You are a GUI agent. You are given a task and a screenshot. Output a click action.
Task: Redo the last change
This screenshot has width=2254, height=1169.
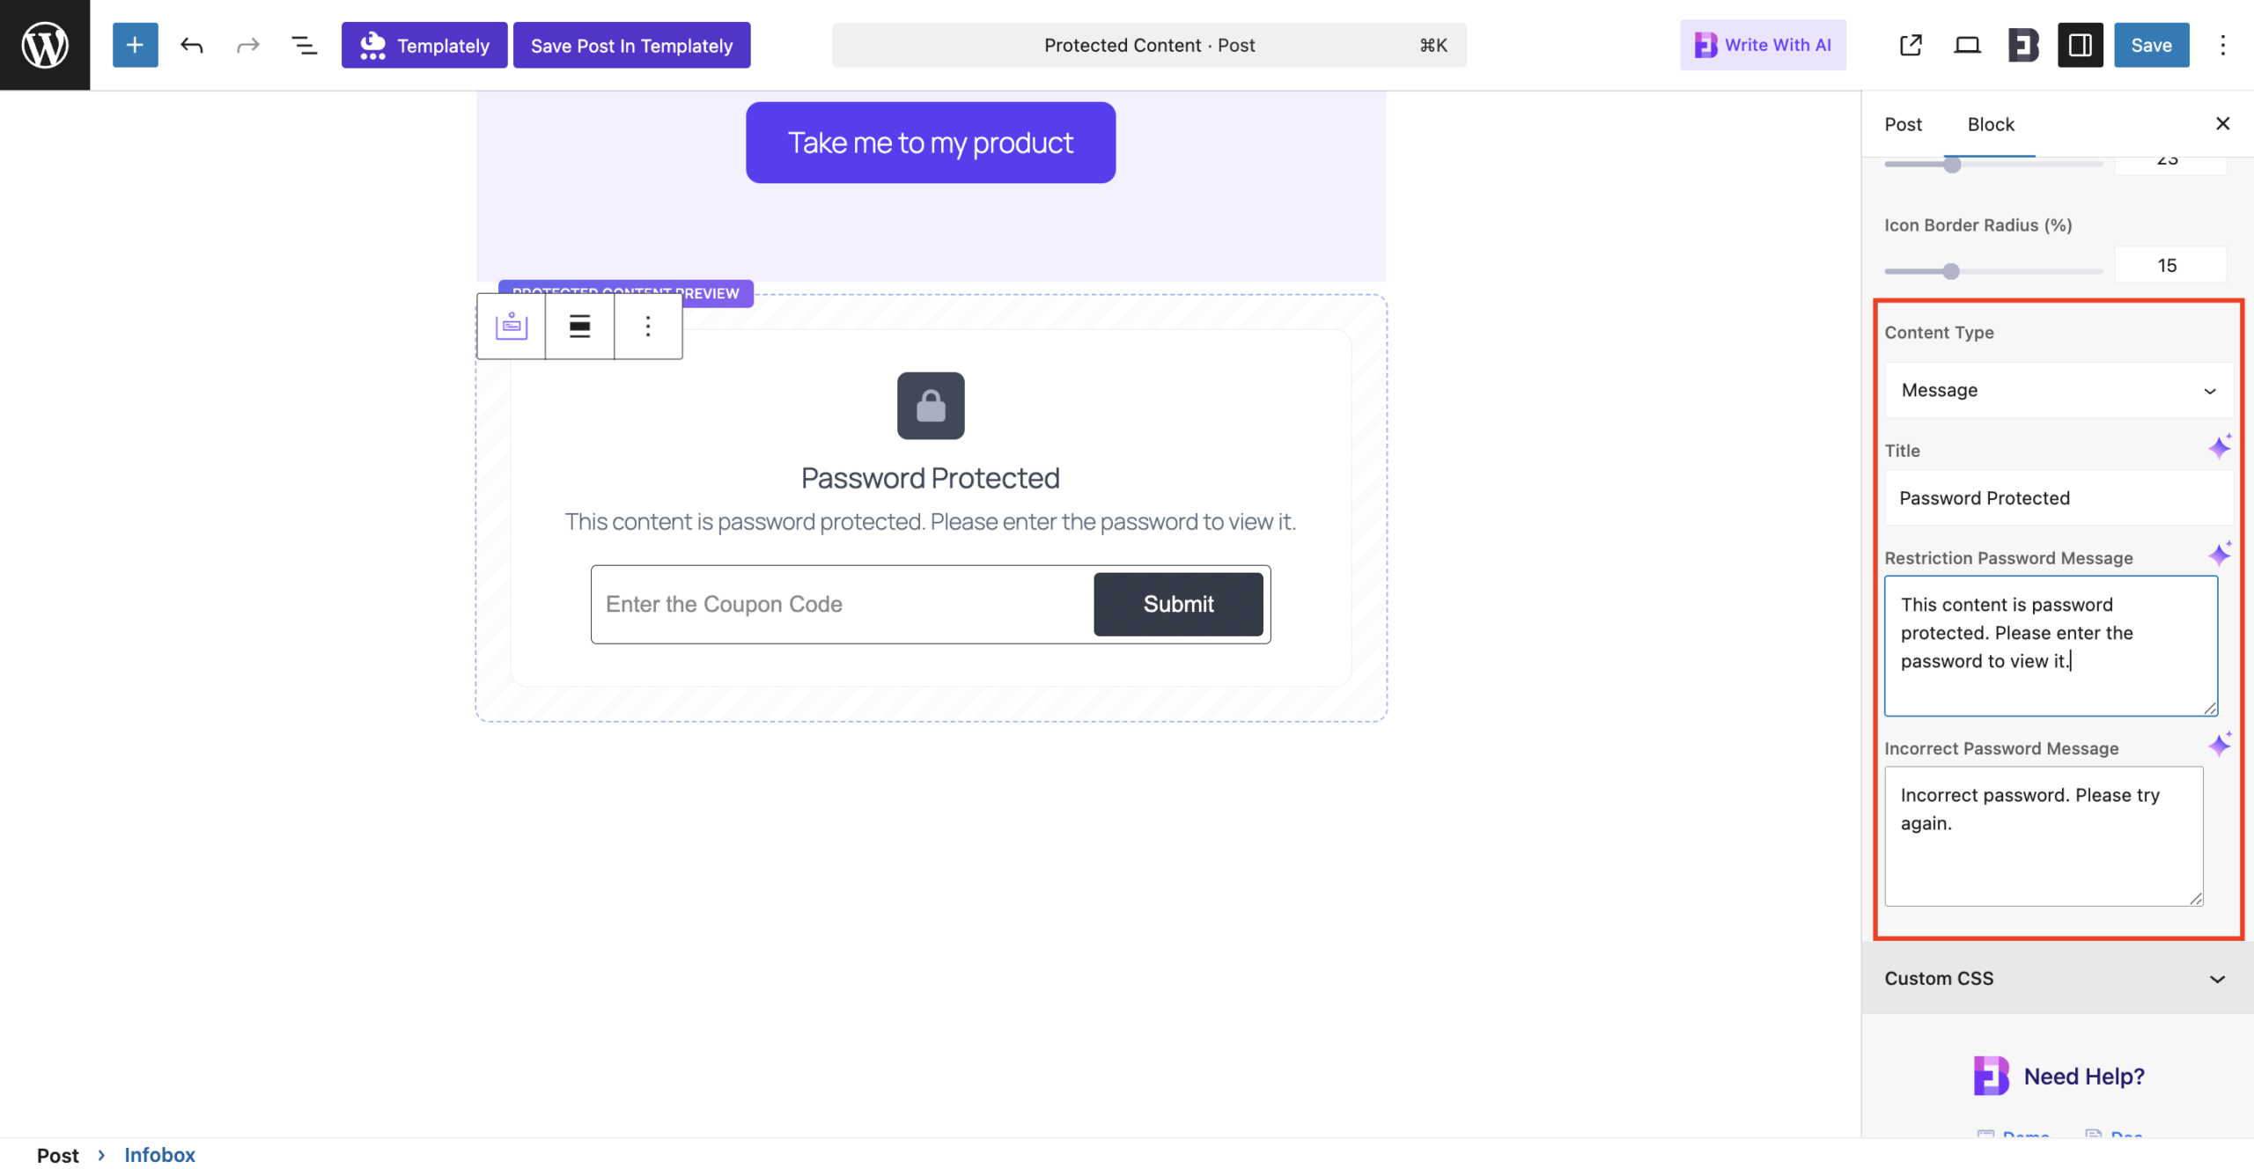pos(248,45)
